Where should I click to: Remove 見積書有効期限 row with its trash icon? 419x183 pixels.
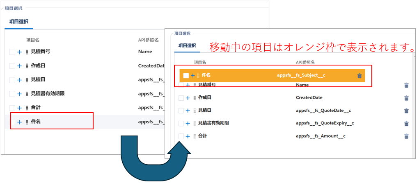pos(406,123)
